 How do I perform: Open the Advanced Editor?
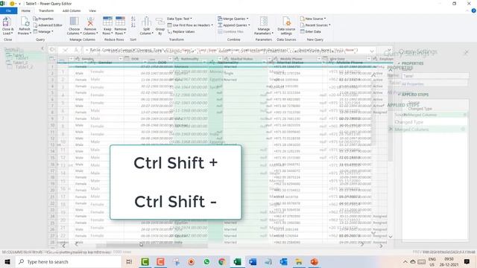point(48,25)
